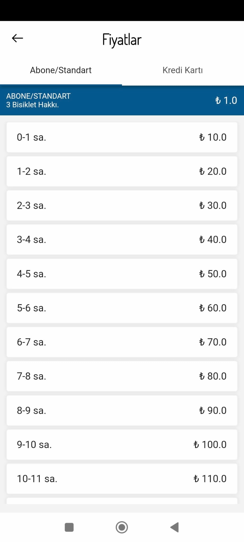This screenshot has height=542, width=244.
Task: Tap the 8-9 sa. pricing card
Action: (122, 410)
